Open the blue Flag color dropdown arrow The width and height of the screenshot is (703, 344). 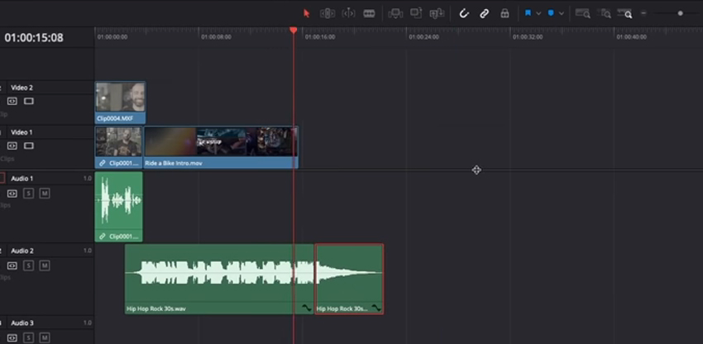538,13
